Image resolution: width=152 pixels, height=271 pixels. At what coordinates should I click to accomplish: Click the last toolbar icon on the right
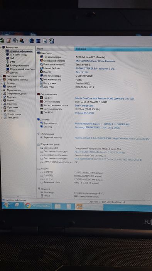(x=52, y=41)
